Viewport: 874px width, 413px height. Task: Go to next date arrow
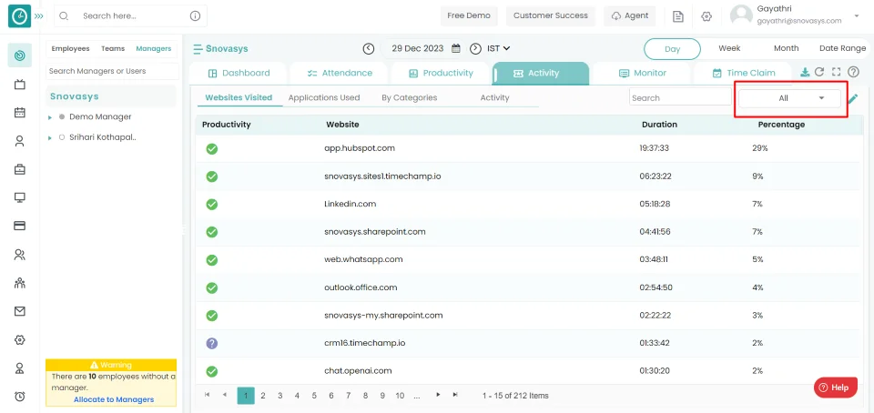(475, 48)
